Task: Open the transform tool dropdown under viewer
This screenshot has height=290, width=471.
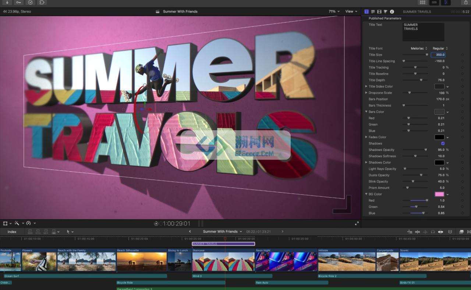Action: (x=7, y=223)
